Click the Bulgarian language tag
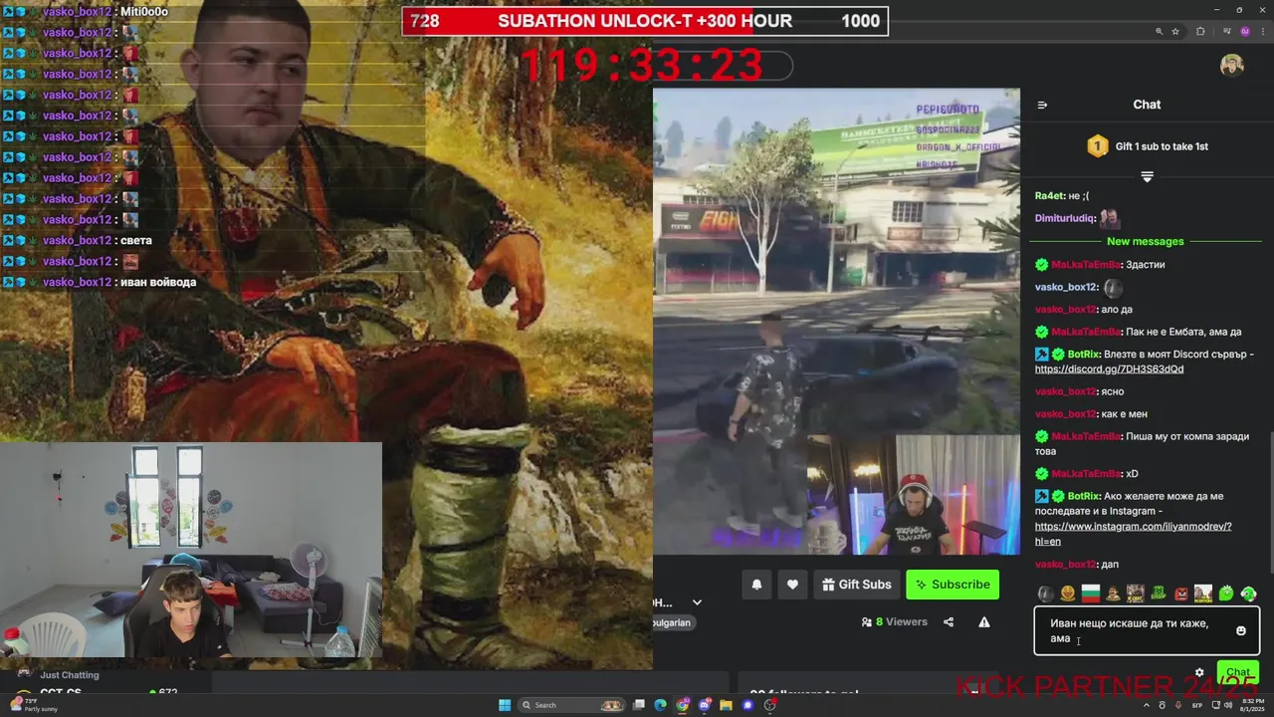This screenshot has height=717, width=1274. point(671,622)
